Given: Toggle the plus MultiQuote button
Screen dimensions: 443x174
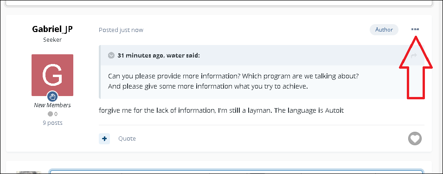Looking at the screenshot, I should (x=104, y=139).
